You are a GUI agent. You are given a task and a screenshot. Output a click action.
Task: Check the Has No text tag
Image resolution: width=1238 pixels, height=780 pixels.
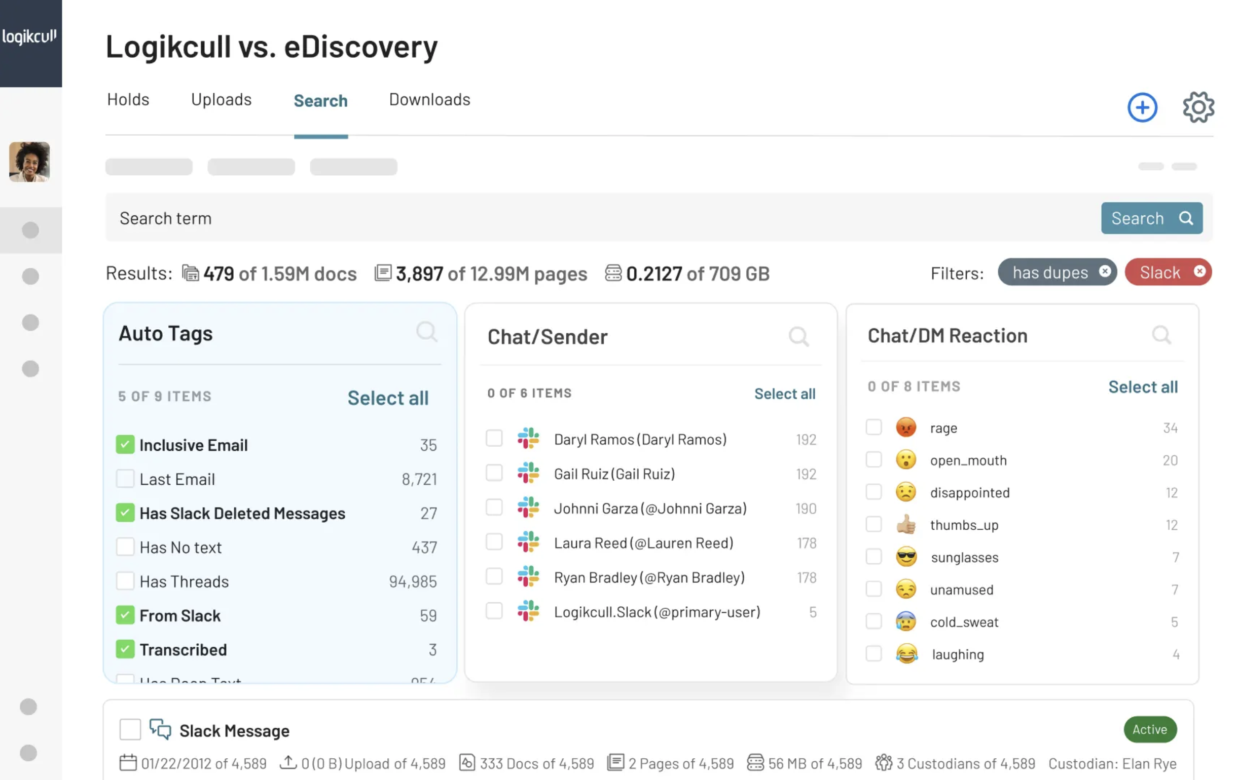click(x=125, y=547)
